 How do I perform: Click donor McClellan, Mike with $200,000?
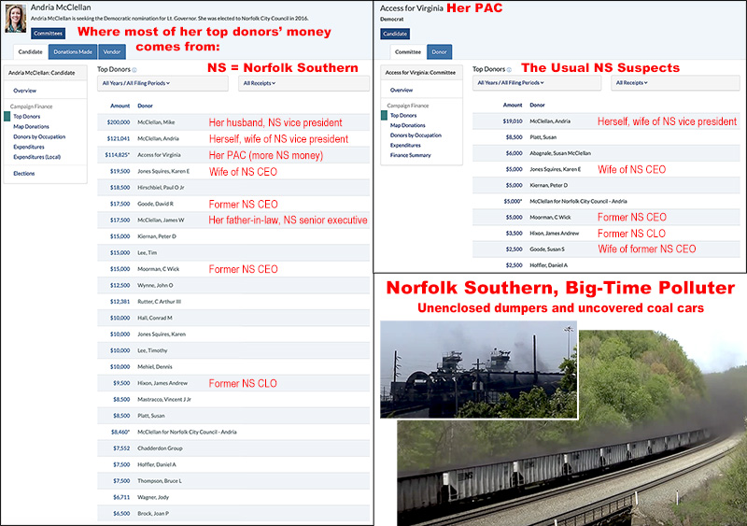tap(156, 122)
